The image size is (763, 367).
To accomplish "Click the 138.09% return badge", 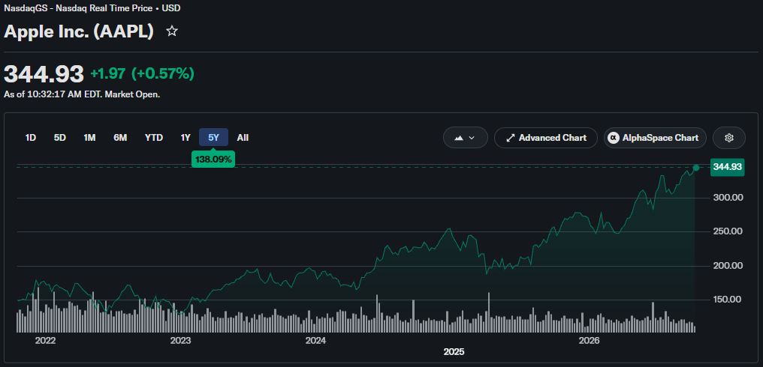I will (x=213, y=159).
